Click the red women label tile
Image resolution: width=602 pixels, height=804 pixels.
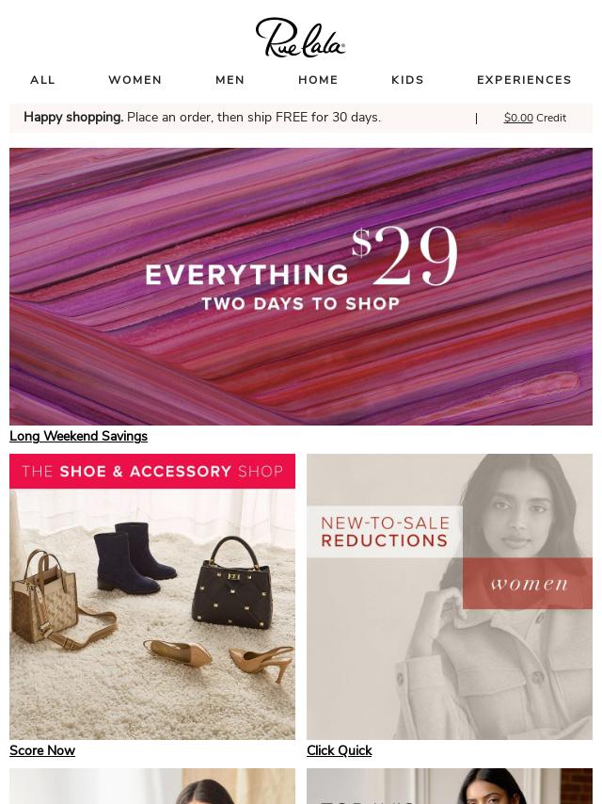[528, 584]
